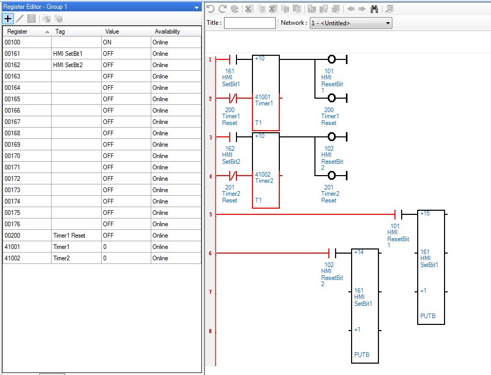Screen dimensions: 491x375
Task: Click the Delete register X icon
Action: tap(31, 19)
